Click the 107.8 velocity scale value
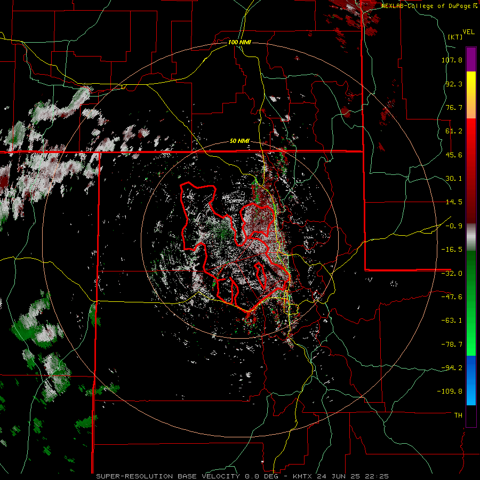Image resolution: width=480 pixels, height=480 pixels. tap(452, 60)
